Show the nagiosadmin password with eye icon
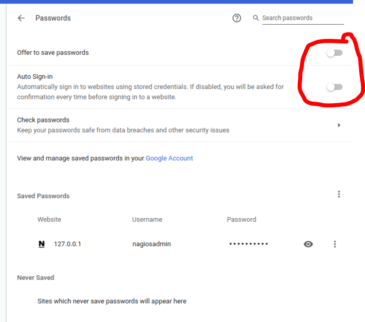Image resolution: width=365 pixels, height=322 pixels. tap(308, 244)
